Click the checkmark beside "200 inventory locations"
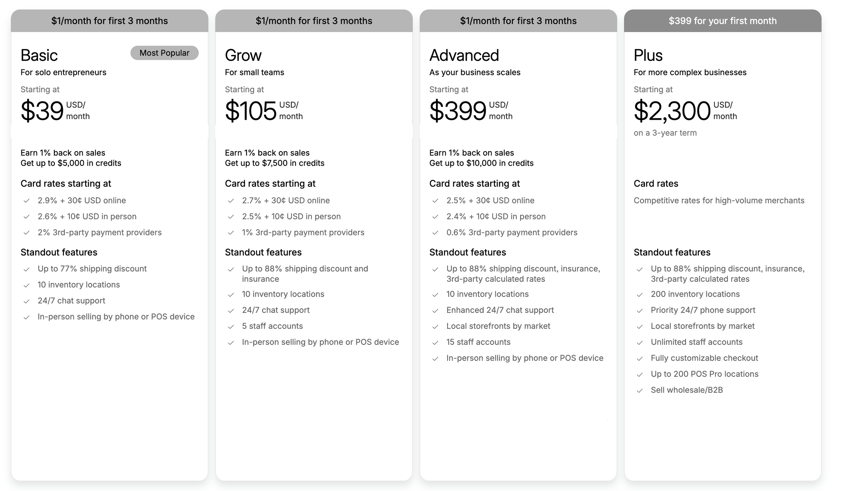 coord(639,294)
